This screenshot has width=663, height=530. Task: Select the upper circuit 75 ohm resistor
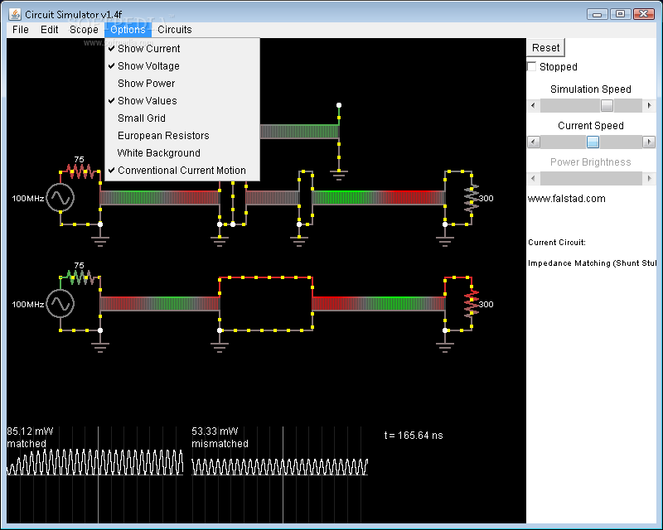pos(80,171)
